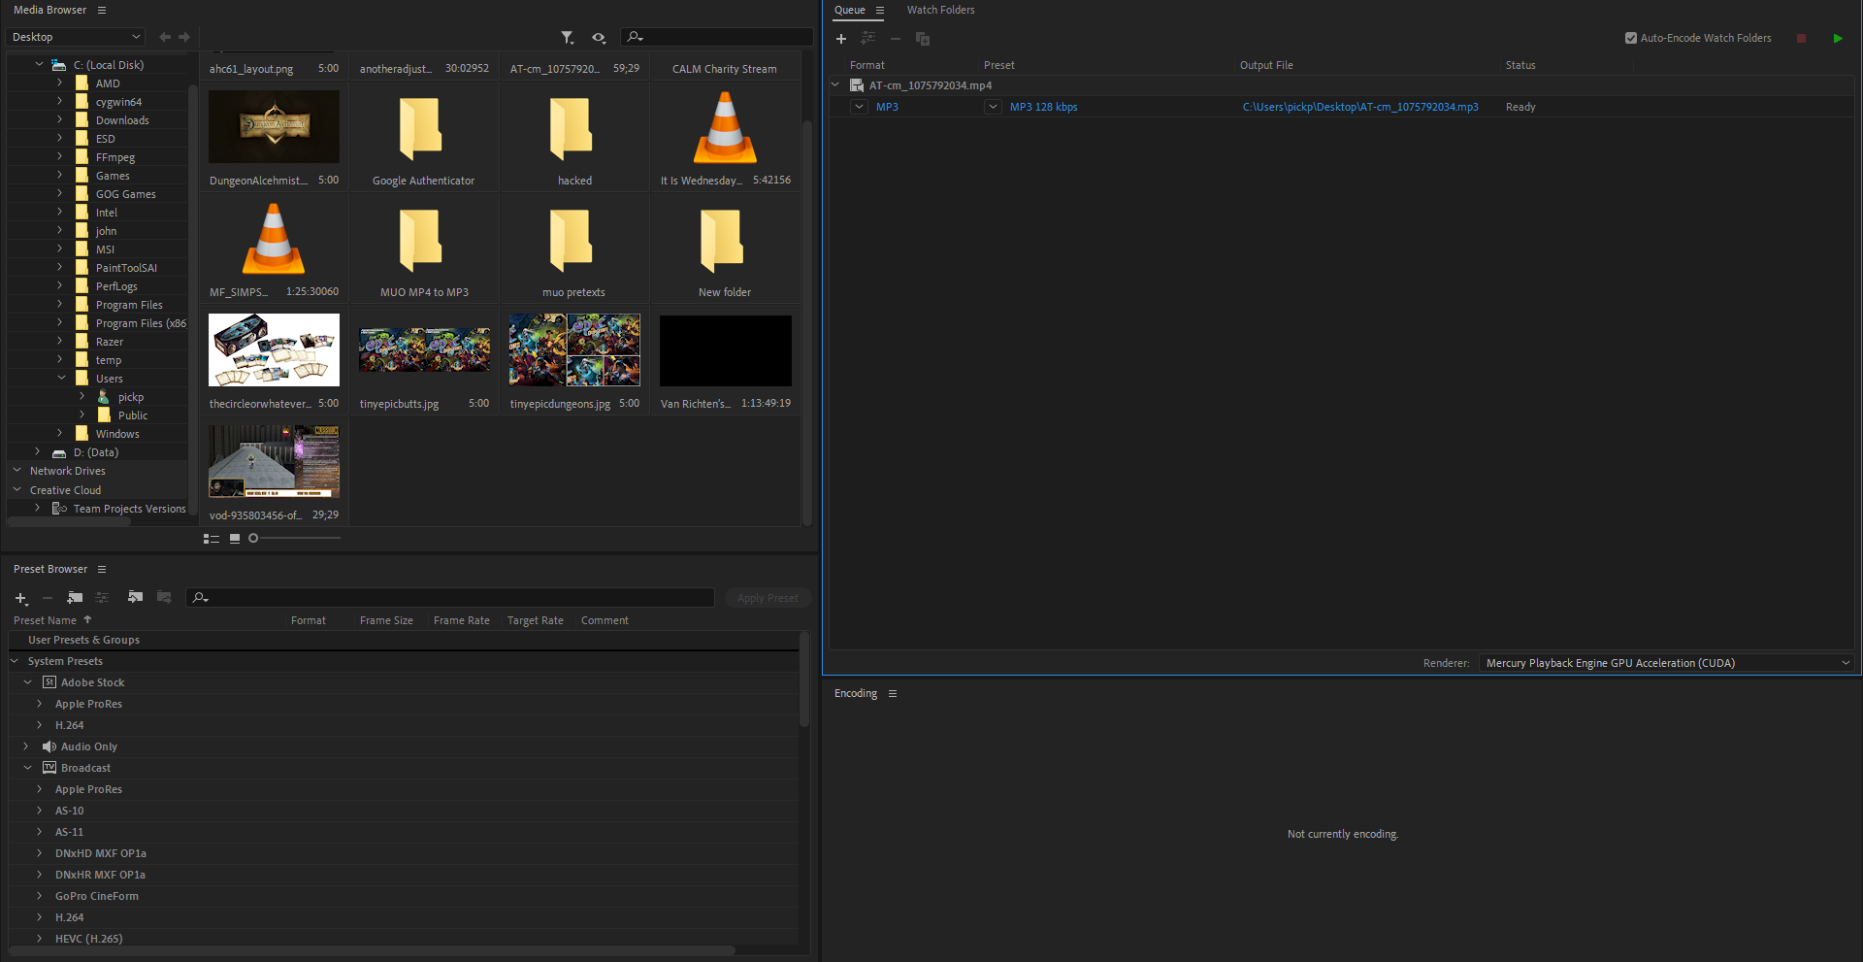Click the filter funnel icon in Media Browser
1863x962 pixels.
[567, 38]
